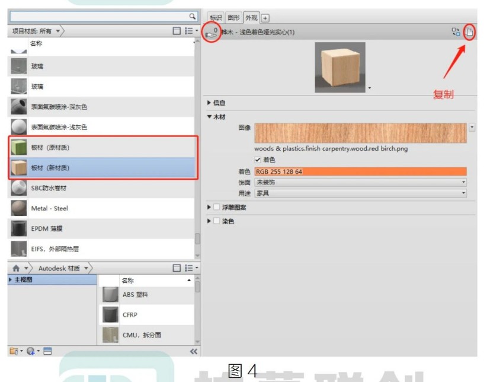
Task: Collapse the 木材 section
Action: pyautogui.click(x=209, y=117)
